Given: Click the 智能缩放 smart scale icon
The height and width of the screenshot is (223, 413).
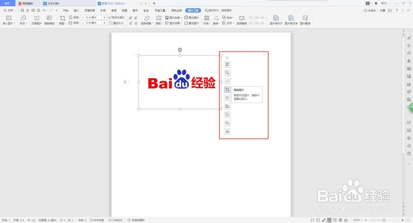Looking at the screenshot, I should point(49,20).
